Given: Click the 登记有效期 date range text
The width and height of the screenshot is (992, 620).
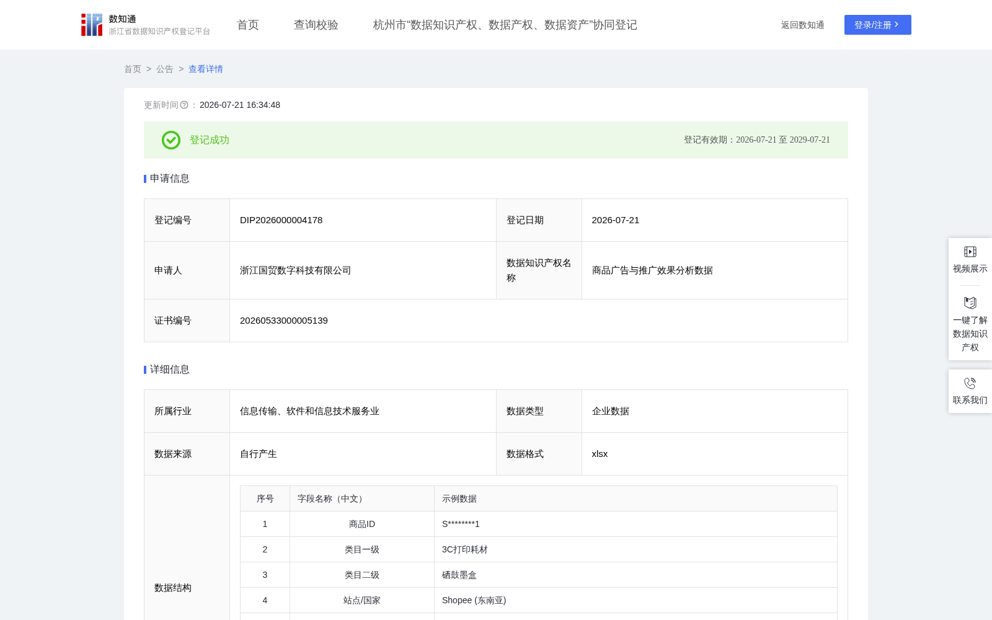Looking at the screenshot, I should tap(756, 140).
